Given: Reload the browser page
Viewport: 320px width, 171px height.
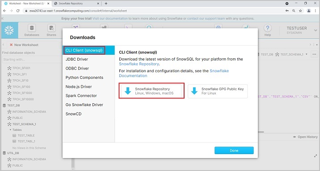Looking at the screenshot, I should coord(18,11).
